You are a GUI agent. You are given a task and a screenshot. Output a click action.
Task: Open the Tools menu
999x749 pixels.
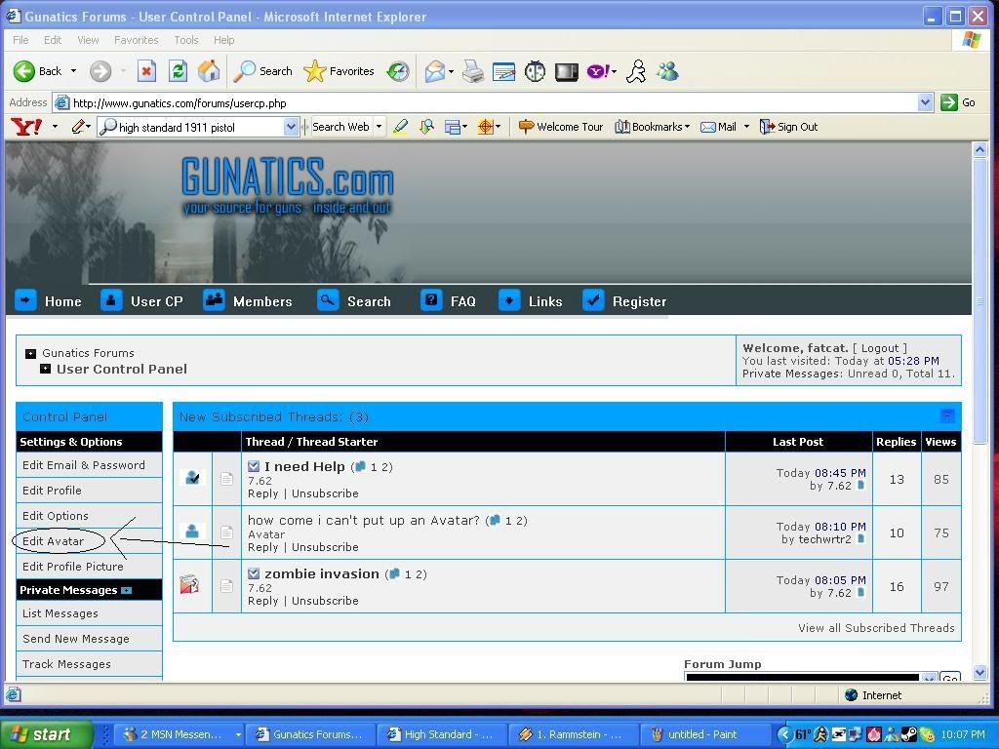[186, 39]
